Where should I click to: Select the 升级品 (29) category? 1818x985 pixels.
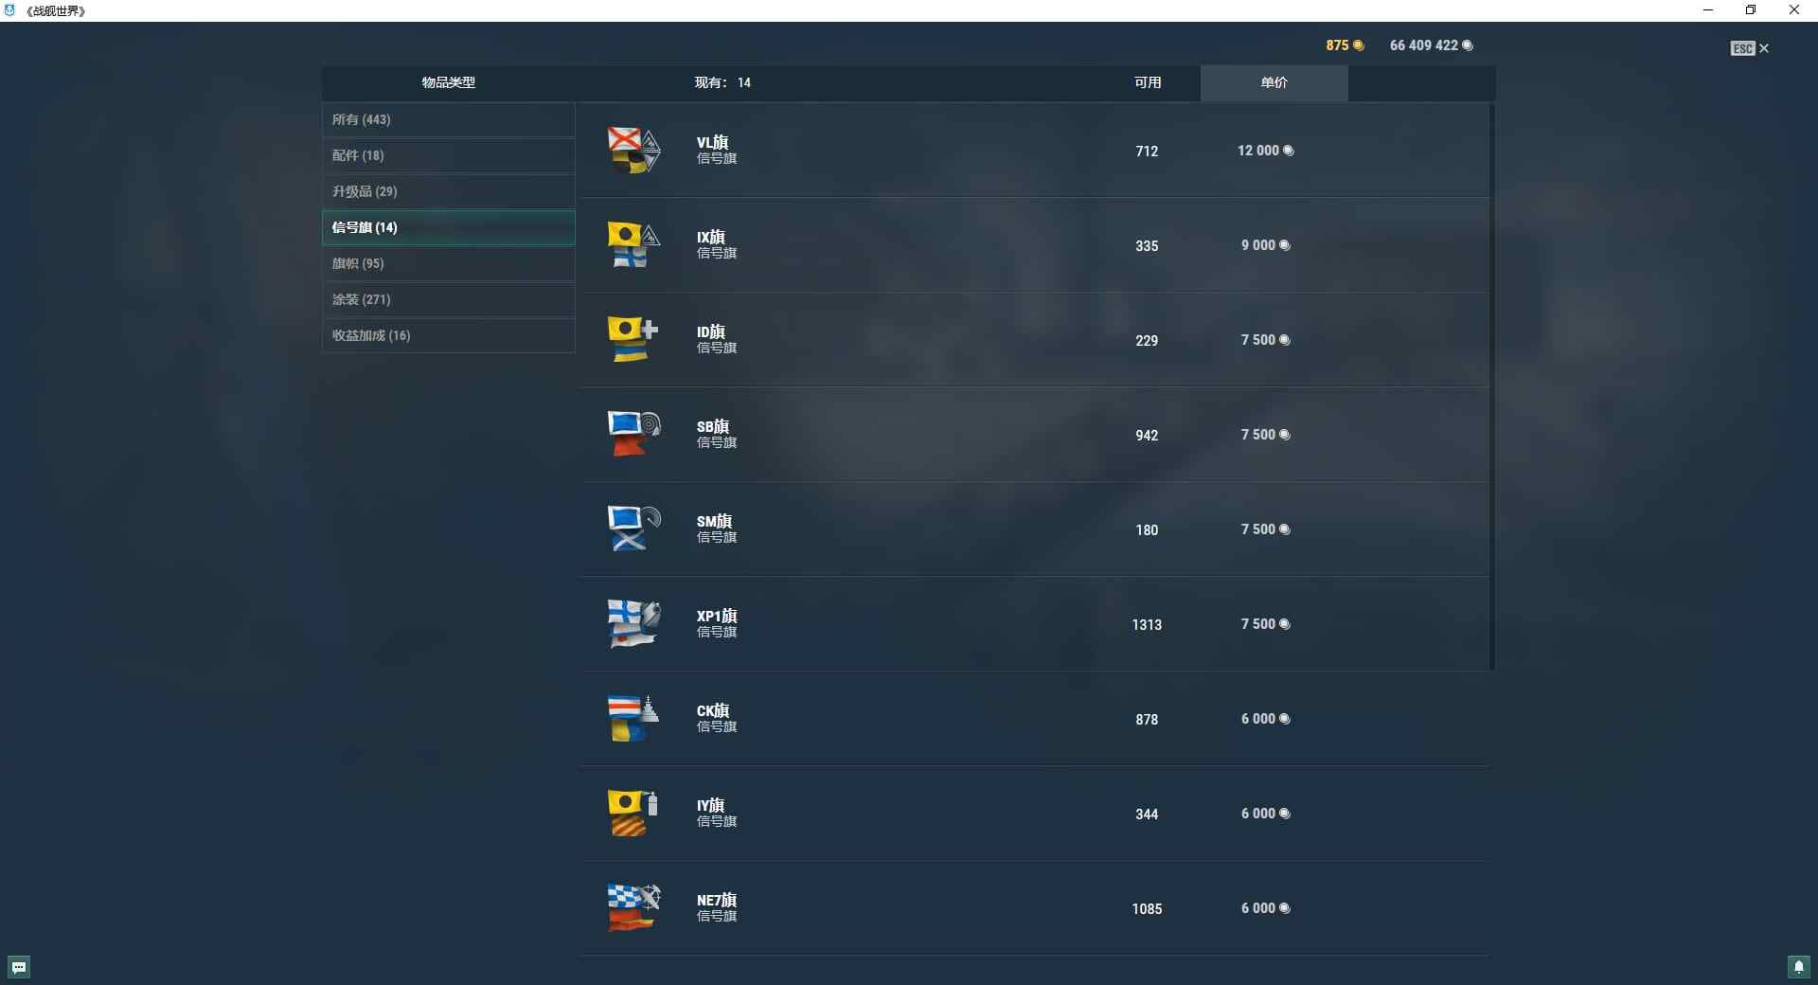pyautogui.click(x=448, y=191)
